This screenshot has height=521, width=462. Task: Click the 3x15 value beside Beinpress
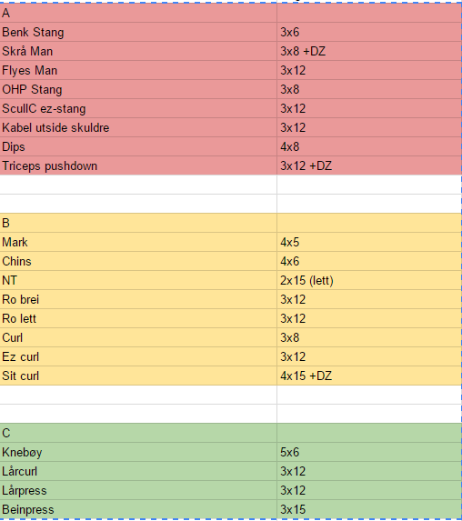[x=369, y=509]
